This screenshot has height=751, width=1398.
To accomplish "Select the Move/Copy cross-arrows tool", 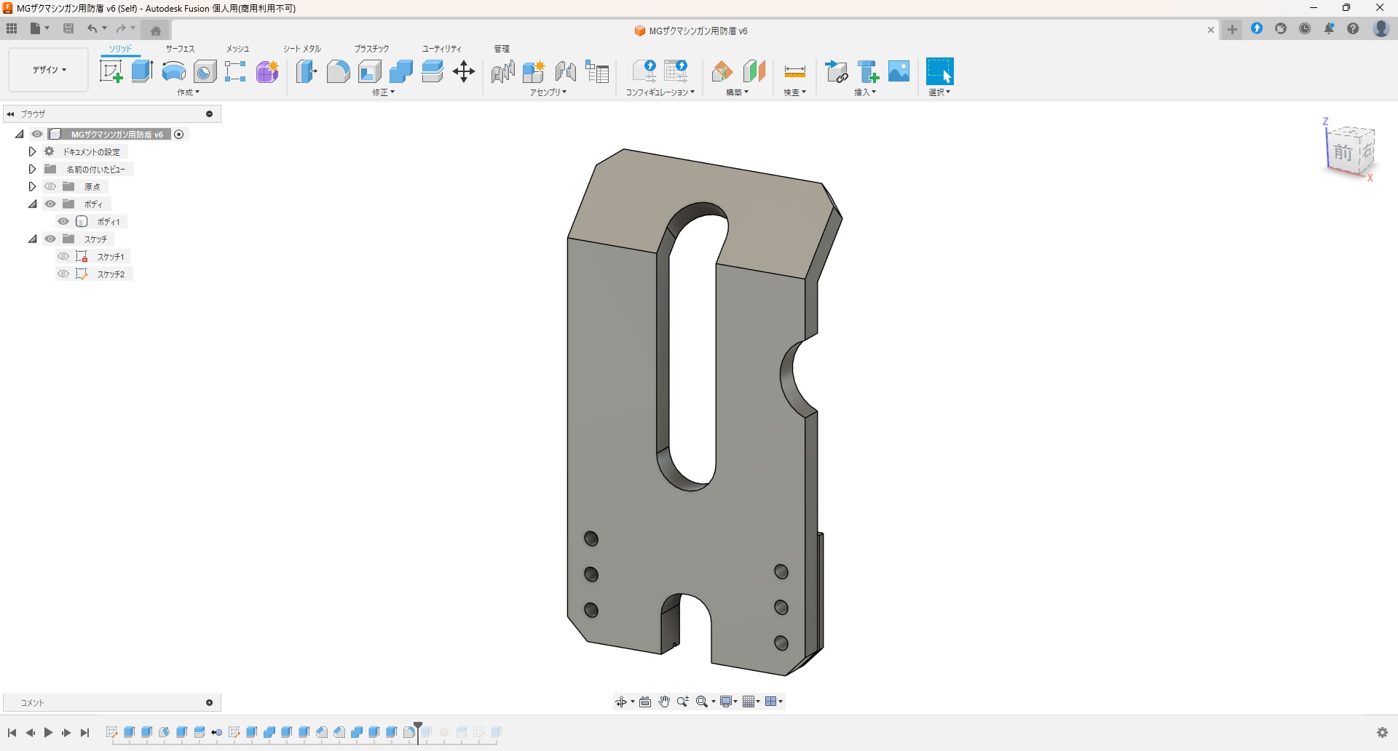I will click(x=464, y=71).
